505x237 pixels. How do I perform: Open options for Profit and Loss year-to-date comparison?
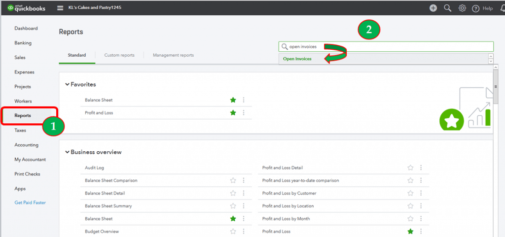point(421,180)
